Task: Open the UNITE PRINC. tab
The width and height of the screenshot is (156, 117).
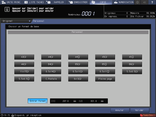Action: pos(11,2)
